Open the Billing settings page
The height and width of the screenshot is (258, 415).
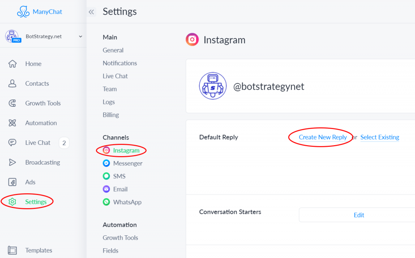pyautogui.click(x=111, y=115)
